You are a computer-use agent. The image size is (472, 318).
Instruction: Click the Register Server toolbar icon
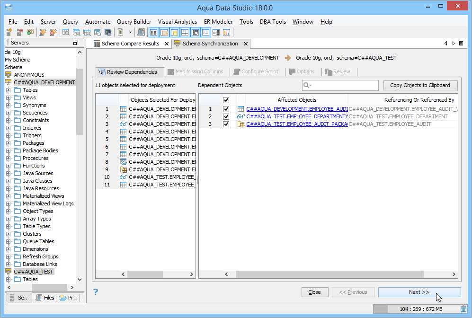[x=9, y=32]
